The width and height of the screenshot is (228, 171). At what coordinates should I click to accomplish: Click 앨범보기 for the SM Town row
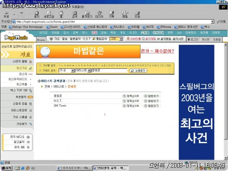pyautogui.click(x=151, y=106)
